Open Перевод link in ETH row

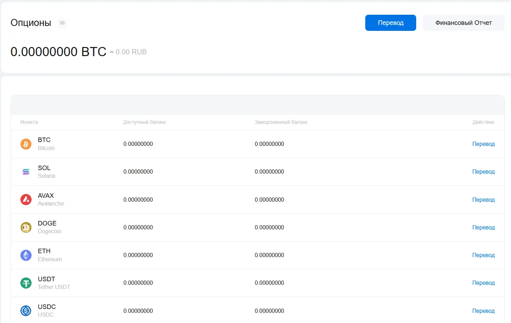pyautogui.click(x=483, y=255)
